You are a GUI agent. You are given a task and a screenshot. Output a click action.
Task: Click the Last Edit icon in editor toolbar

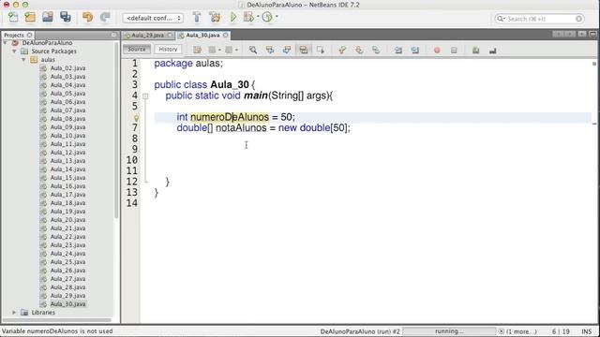197,50
